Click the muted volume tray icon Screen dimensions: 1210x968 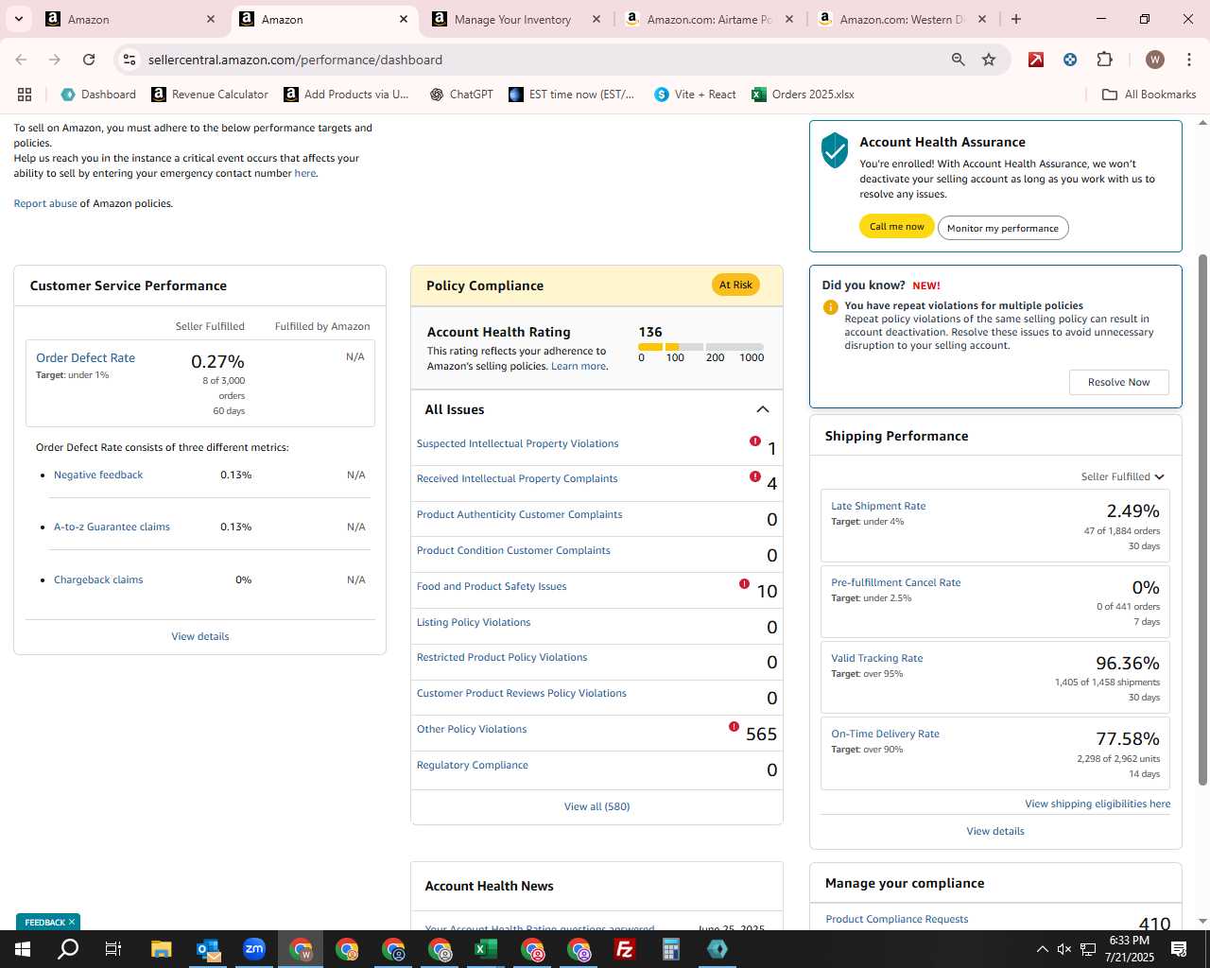pos(1064,949)
